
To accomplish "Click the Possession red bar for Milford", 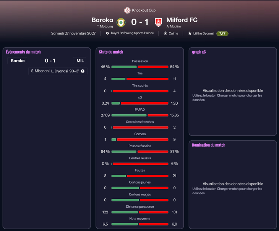I will (153, 67).
